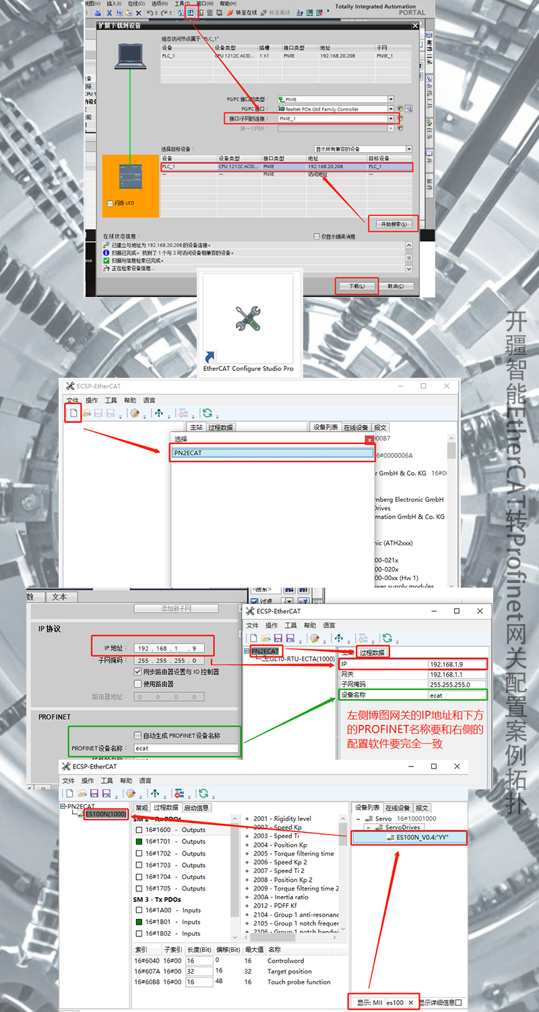Toggle the 使用路由器 checkbox
Screen dimensions: 539x1012
pyautogui.click(x=138, y=683)
